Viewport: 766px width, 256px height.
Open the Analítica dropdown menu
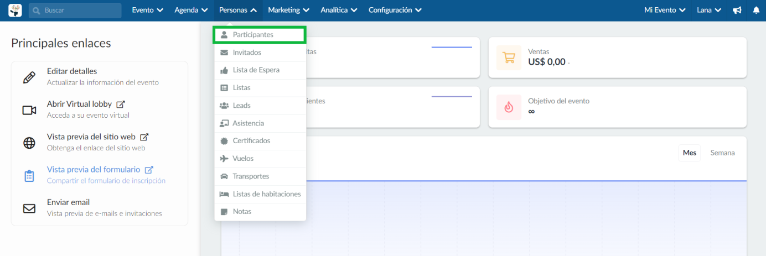339,10
